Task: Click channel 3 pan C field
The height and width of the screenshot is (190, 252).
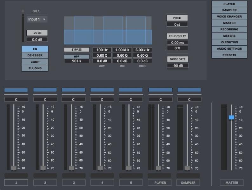Action: pyautogui.click(x=73, y=99)
